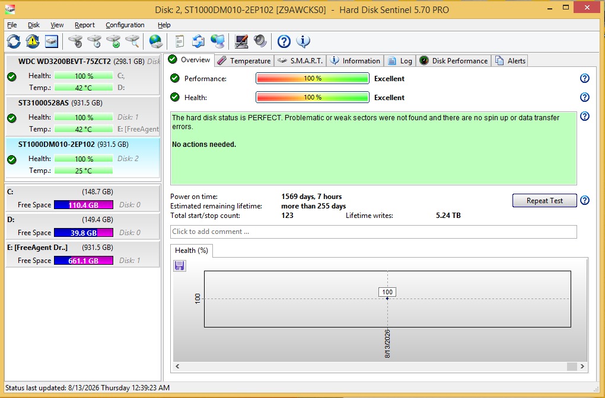Select the WDC WD3200BEVT-75ZCT2 disk entry
Viewport: 605px width, 398px height.
[x=82, y=75]
